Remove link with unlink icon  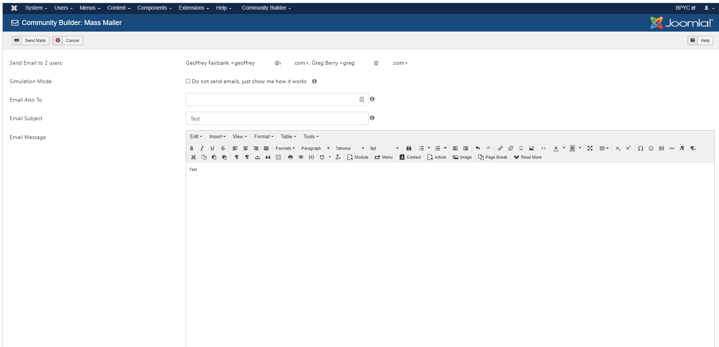[510, 148]
